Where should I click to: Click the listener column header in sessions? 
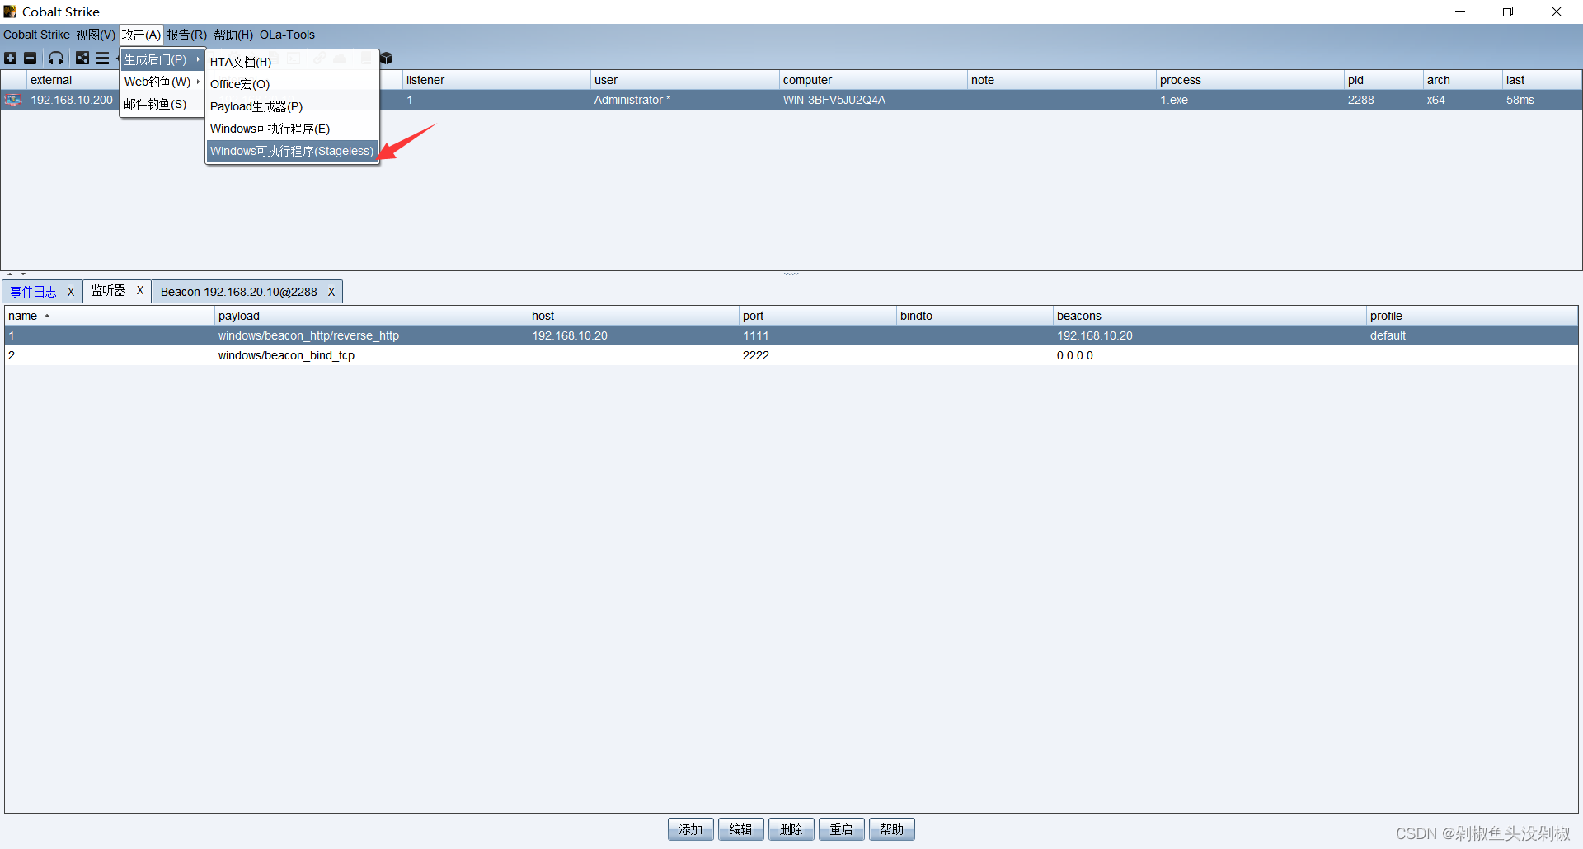click(x=496, y=80)
